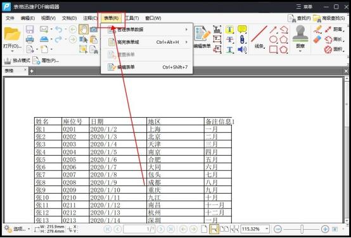
Task: Select the strikethrough text T icon
Action: [230, 39]
